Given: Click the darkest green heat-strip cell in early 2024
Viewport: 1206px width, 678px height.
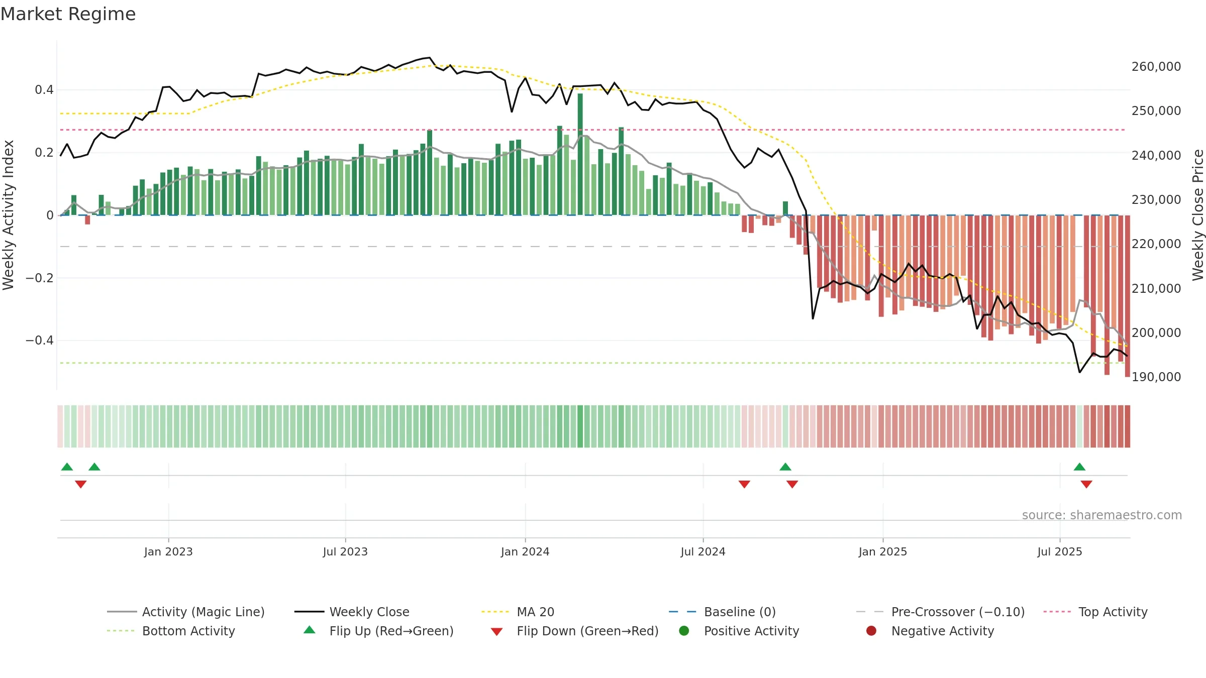Looking at the screenshot, I should coord(580,426).
